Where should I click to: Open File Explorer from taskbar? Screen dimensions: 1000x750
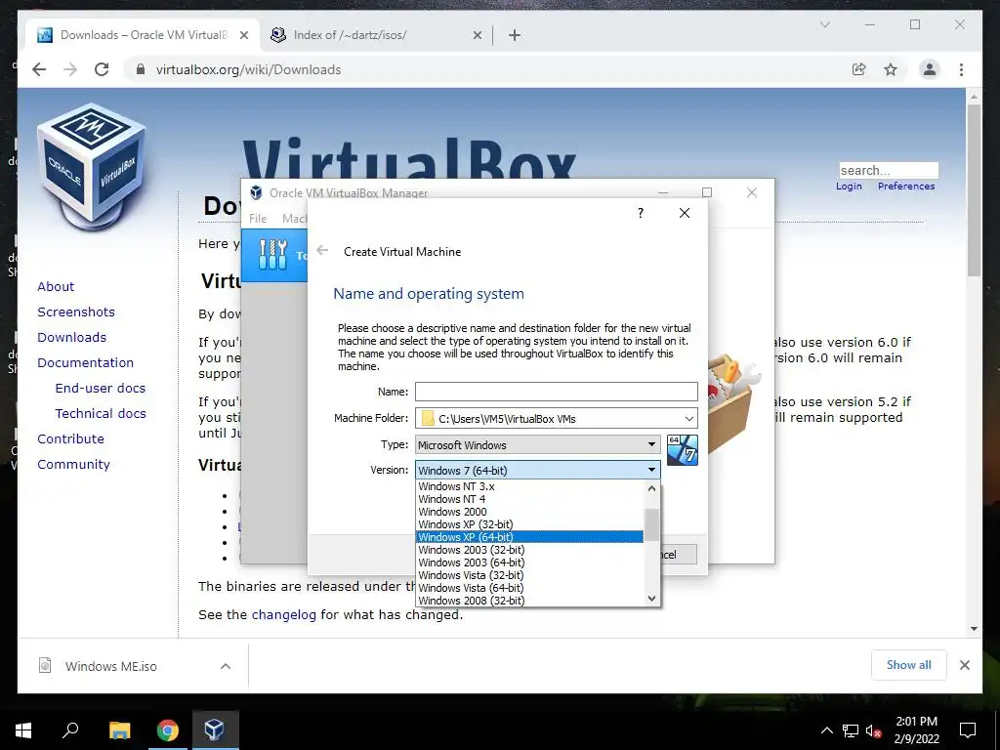tap(119, 729)
